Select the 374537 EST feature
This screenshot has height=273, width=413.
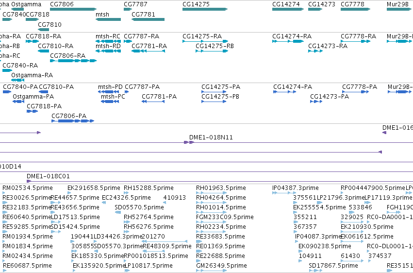369,261
